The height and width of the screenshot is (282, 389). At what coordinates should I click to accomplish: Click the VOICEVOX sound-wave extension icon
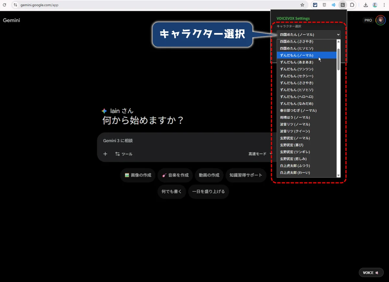pyautogui.click(x=333, y=5)
